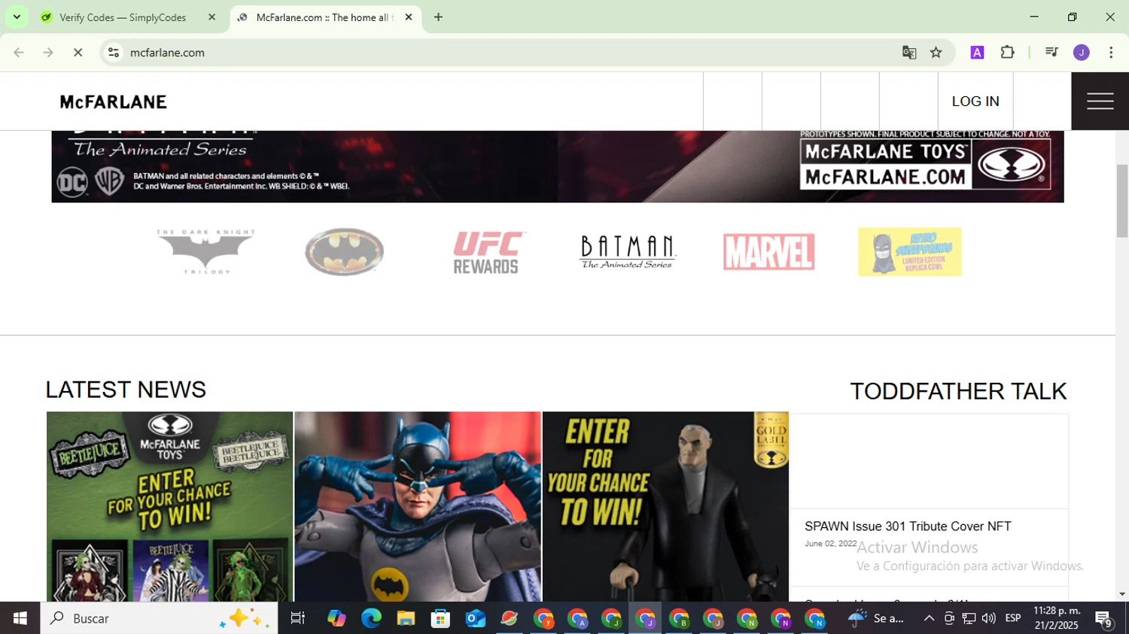Image resolution: width=1129 pixels, height=634 pixels.
Task: Open Task View on the taskbar
Action: (x=298, y=618)
